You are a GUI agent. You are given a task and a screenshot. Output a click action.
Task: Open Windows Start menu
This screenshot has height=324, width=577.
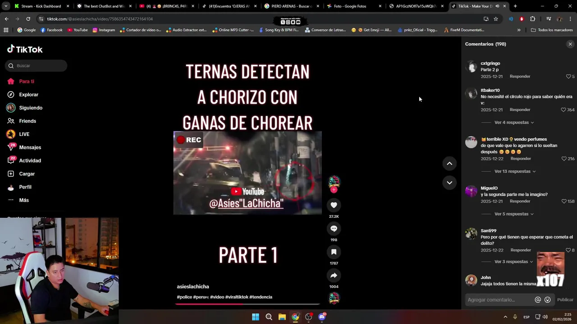click(x=256, y=317)
